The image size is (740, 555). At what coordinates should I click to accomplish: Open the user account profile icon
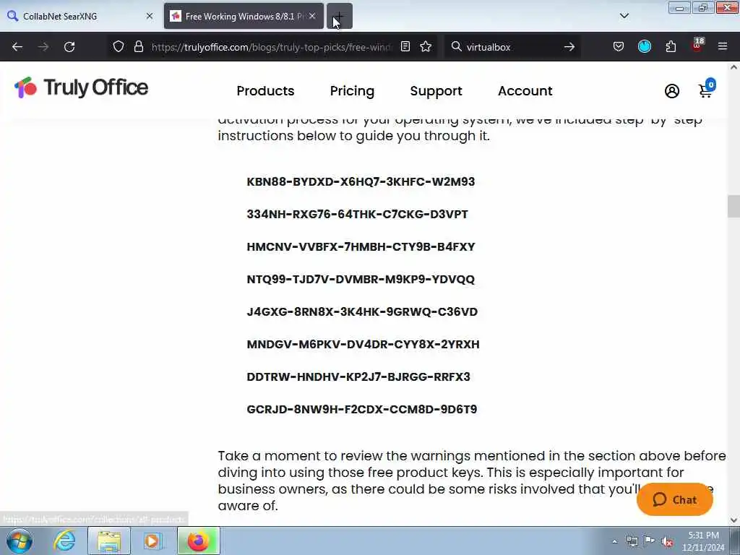[x=671, y=91]
